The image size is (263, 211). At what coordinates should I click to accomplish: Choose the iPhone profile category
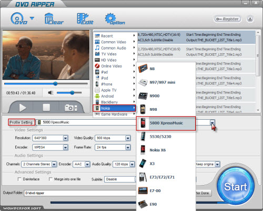coord(115,84)
